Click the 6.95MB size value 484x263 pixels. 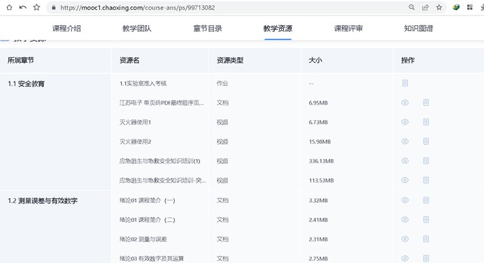[x=318, y=103]
